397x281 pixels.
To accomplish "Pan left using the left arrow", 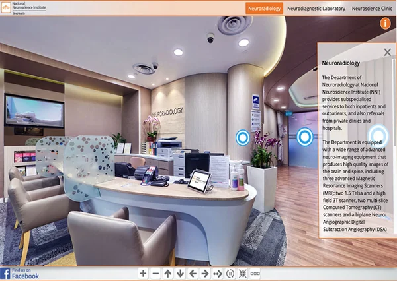I will click(193, 273).
